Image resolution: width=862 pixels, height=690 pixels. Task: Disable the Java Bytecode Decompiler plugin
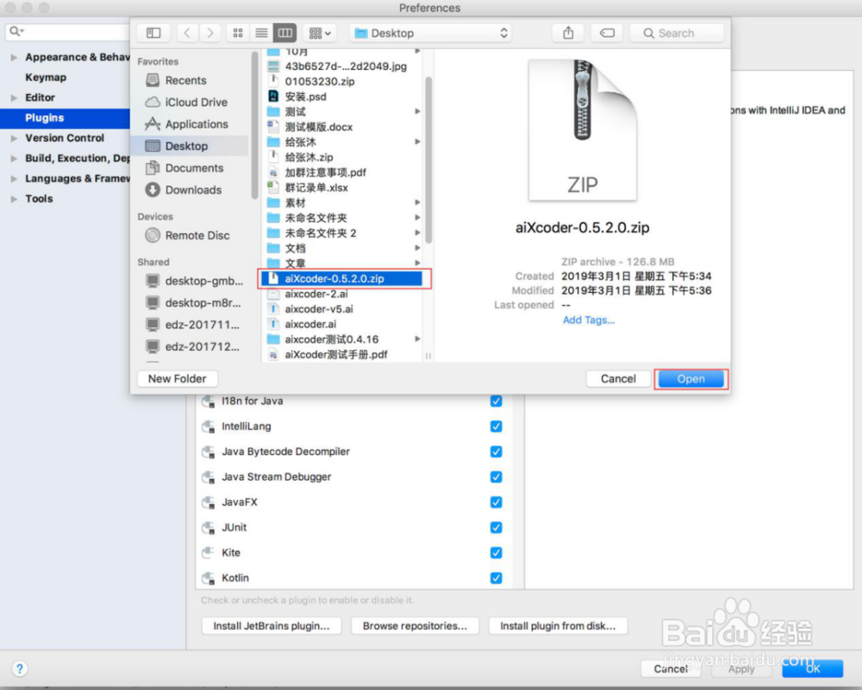click(x=496, y=451)
